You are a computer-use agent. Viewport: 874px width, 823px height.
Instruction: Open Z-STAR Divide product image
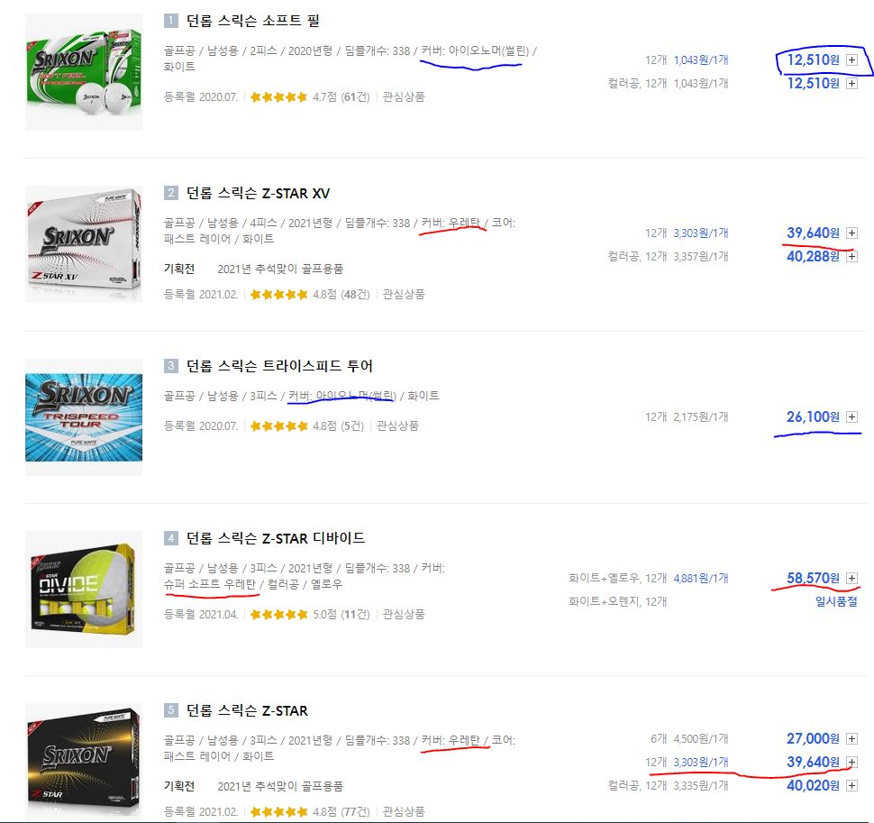coord(84,590)
